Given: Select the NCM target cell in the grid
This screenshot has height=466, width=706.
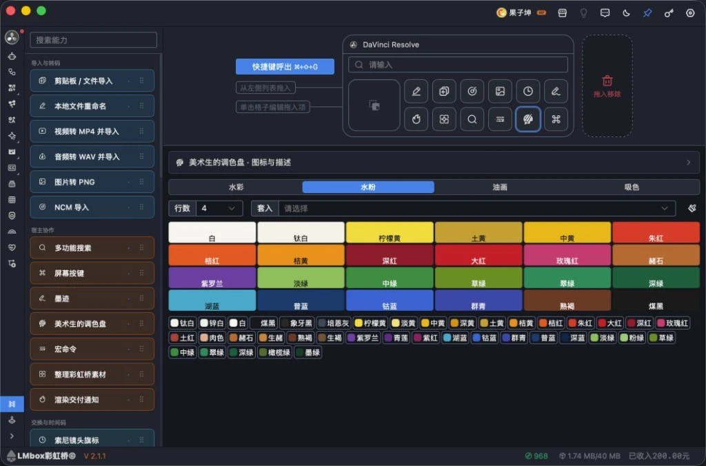Looking at the screenshot, I should tap(472, 92).
